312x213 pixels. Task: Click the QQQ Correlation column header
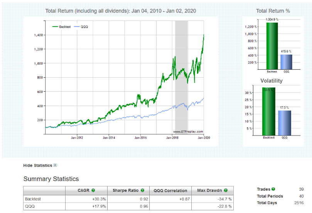point(170,191)
